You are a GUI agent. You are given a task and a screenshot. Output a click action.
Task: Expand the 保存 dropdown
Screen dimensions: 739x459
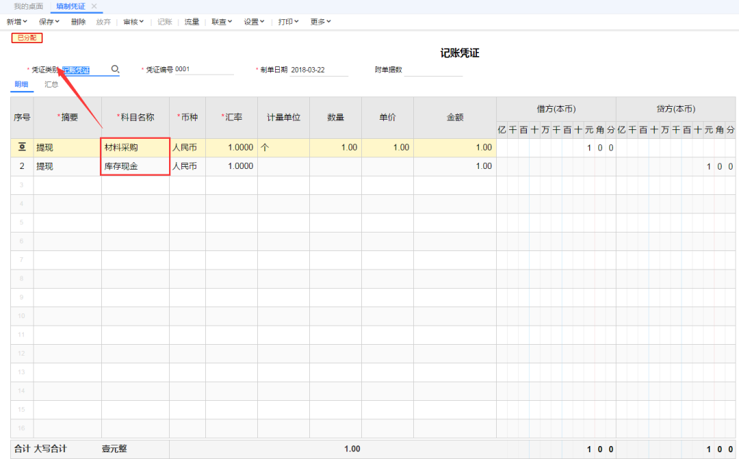coord(49,22)
